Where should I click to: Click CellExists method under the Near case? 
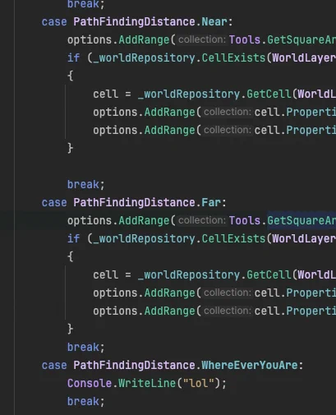233,58
